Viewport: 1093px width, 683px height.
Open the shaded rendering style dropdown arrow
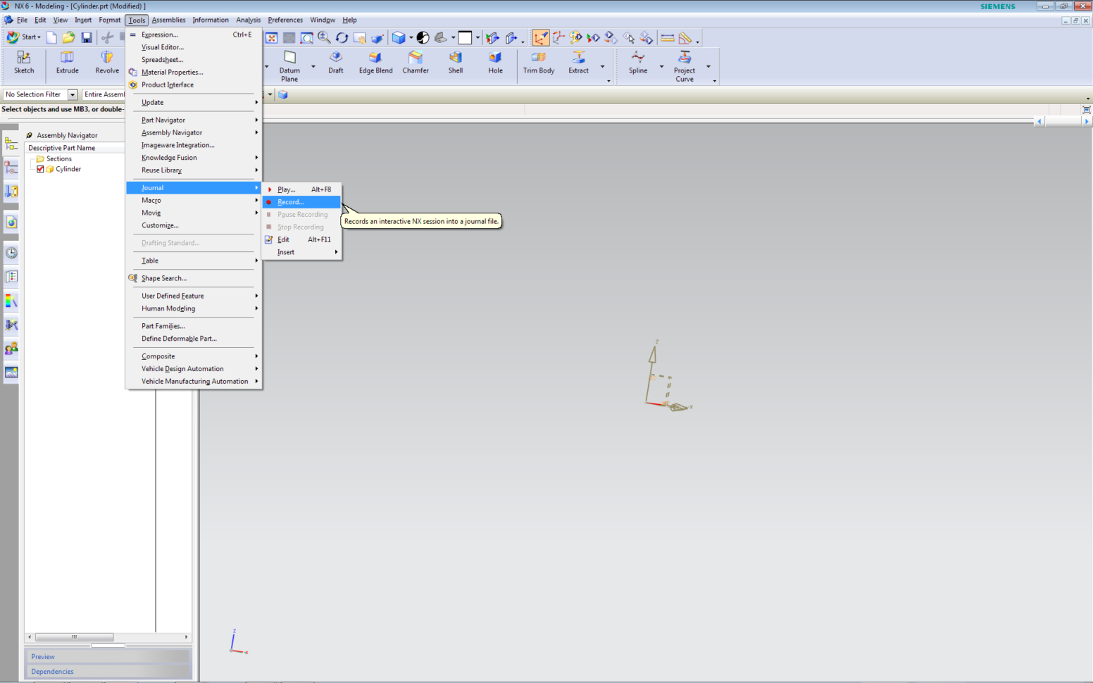click(411, 38)
